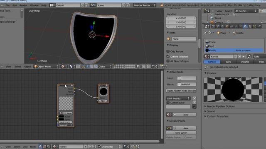Toggle the fake user F button in the properties material field

coord(235,57)
